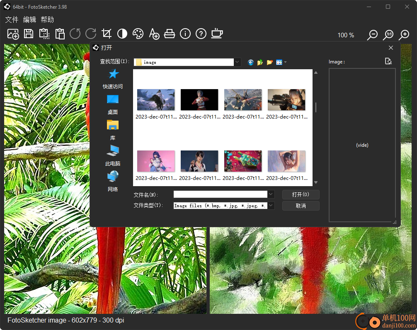Viewport: 417px width, 330px height.
Task: Open the contrast adjustment half-circle icon
Action: [122, 34]
